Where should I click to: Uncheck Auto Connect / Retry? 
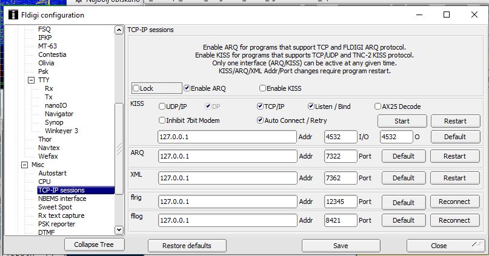pos(260,120)
